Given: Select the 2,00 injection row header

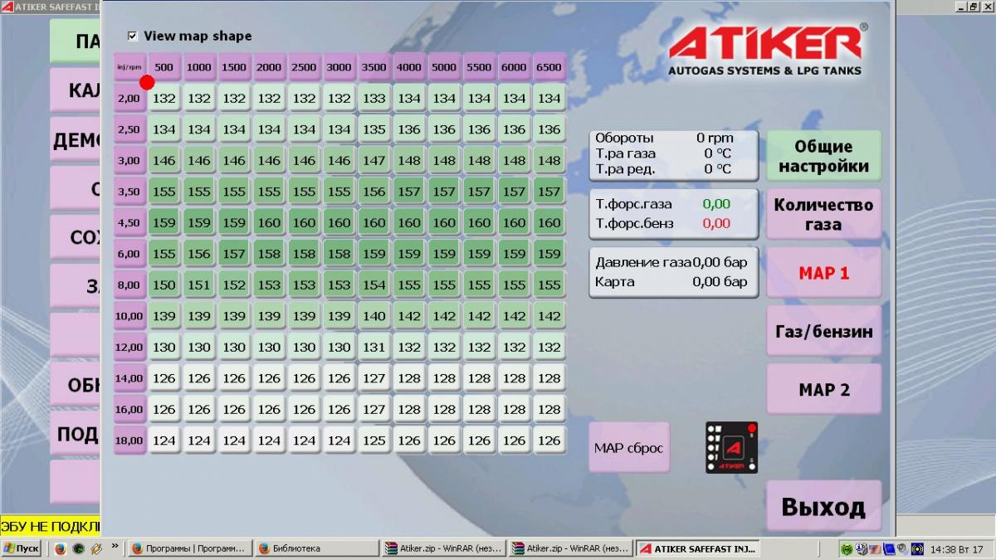Looking at the screenshot, I should tap(129, 98).
